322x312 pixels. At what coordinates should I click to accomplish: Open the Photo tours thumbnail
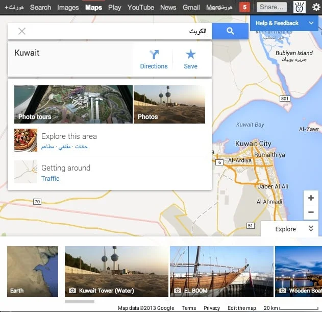[73, 104]
